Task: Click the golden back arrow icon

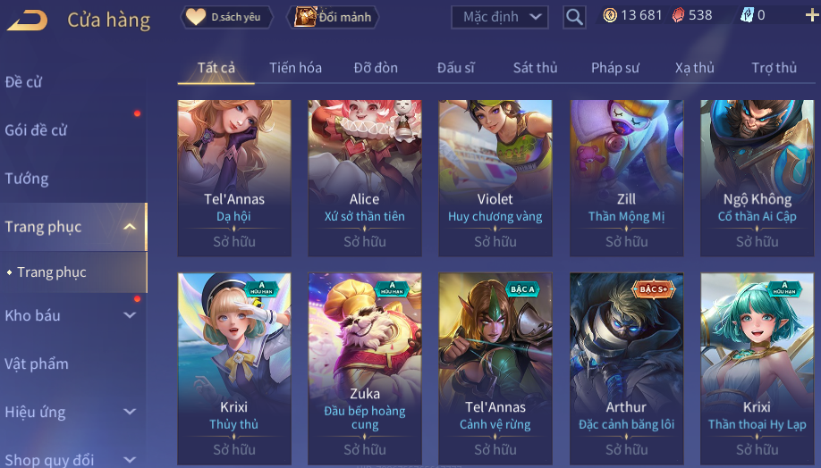Action: 27,20
